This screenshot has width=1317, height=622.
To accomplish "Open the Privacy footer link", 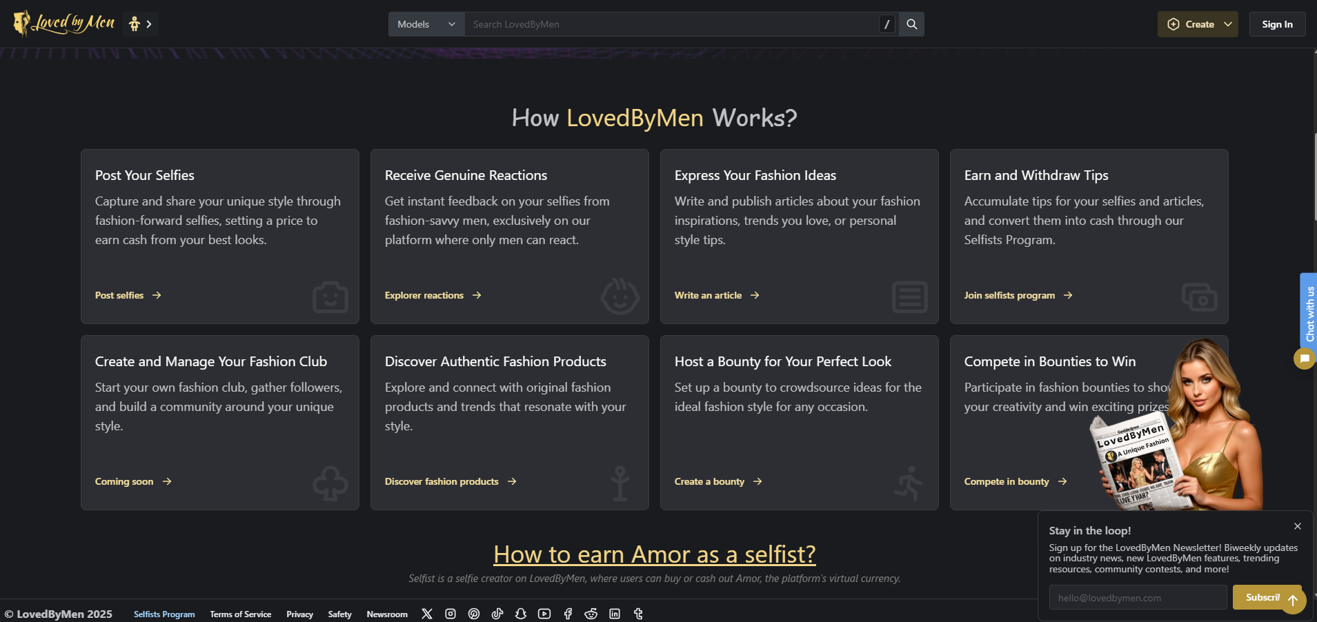I will (300, 614).
